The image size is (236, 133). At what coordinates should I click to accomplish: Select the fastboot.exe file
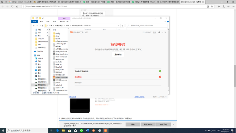point(59,59)
